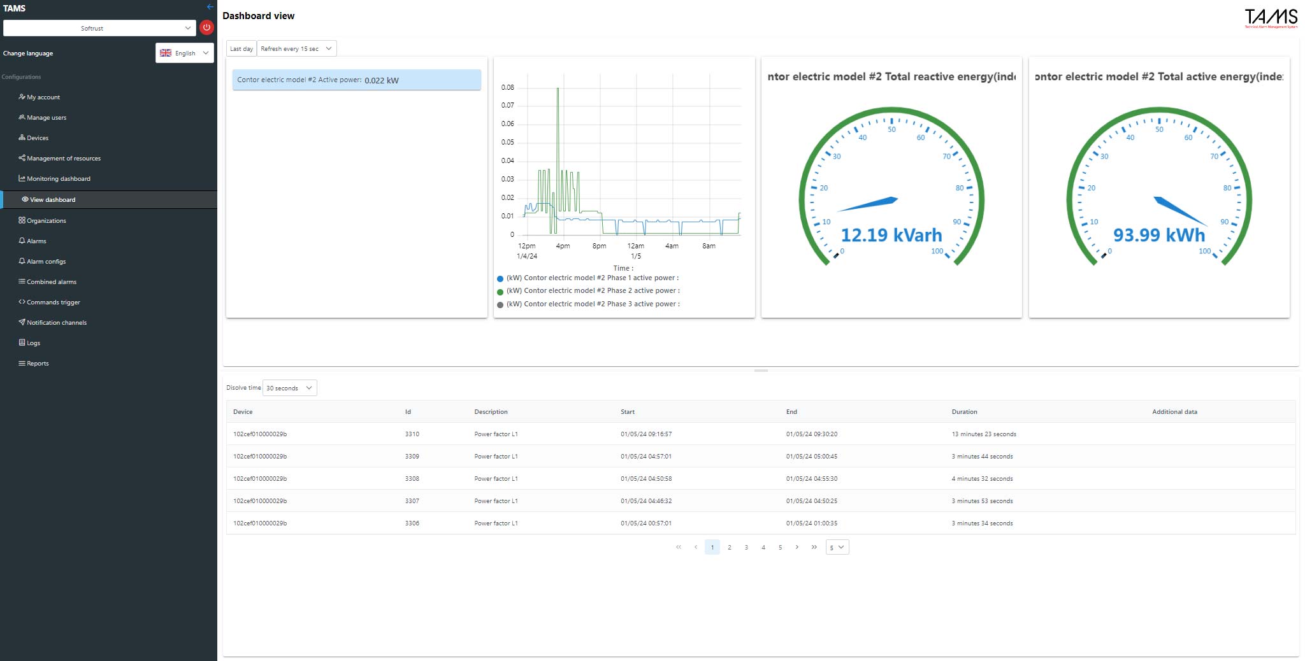Open the rows-per-page dropdown showing 5

pos(837,547)
